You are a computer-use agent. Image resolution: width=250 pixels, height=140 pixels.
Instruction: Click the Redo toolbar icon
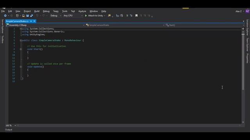coord(43,16)
